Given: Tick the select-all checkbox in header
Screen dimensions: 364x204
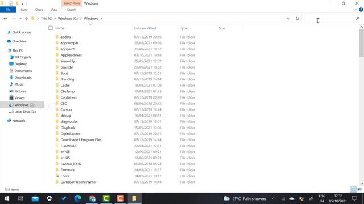Looking at the screenshot, I should [51, 28].
